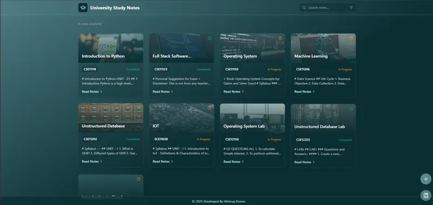This screenshot has width=433, height=205.
Task: Click the chevron beside Read Notes on Machine Learning card
Action: [314, 91]
